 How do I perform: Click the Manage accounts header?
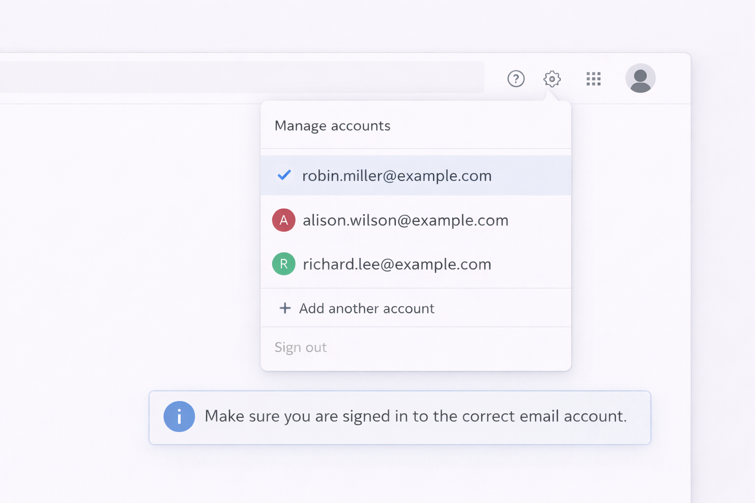332,126
